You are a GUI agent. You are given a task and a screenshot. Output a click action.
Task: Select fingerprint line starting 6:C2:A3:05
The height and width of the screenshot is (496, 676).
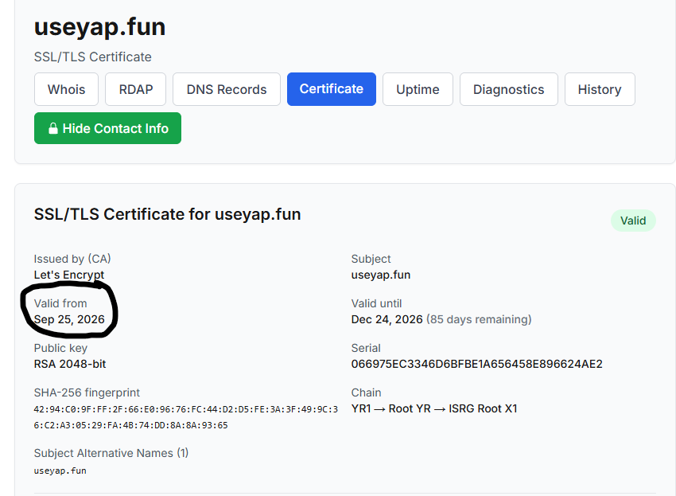point(130,425)
